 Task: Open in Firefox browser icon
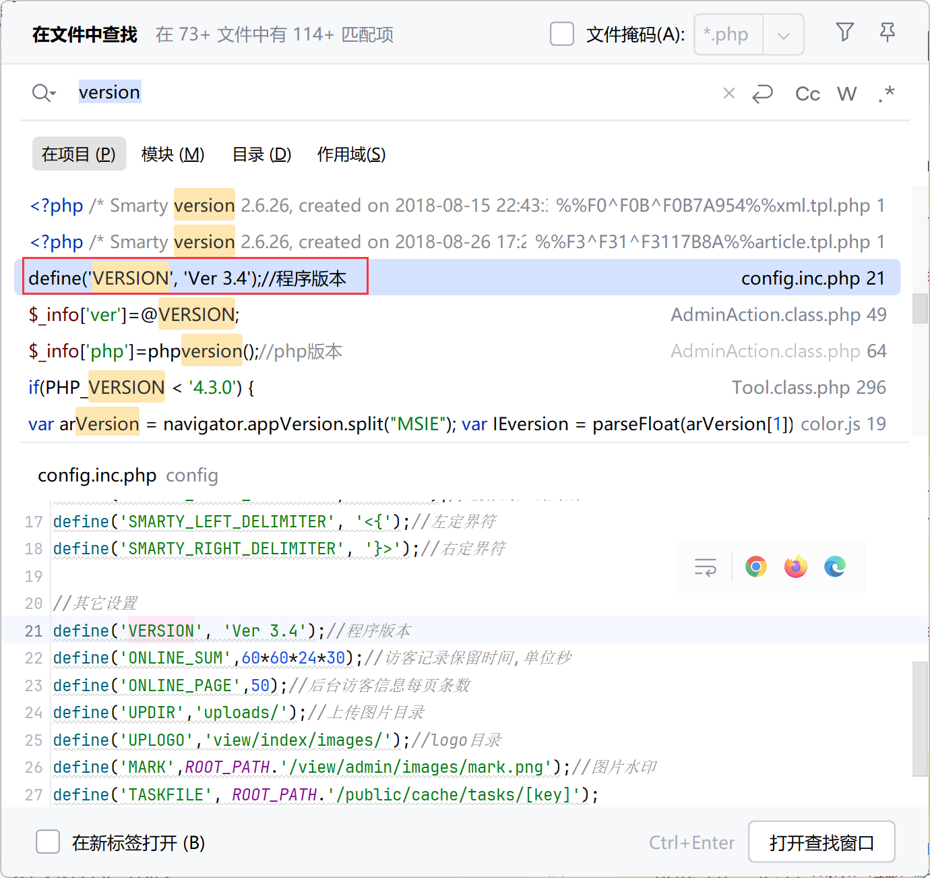(x=796, y=566)
